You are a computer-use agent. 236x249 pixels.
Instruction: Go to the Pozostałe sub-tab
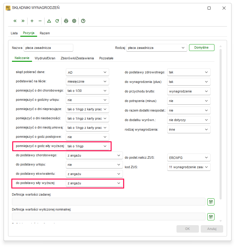point(106,58)
